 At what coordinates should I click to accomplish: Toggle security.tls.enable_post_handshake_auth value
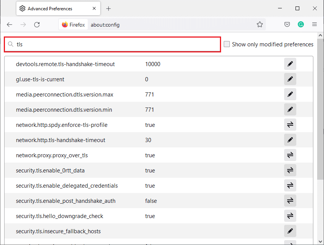[x=290, y=201]
